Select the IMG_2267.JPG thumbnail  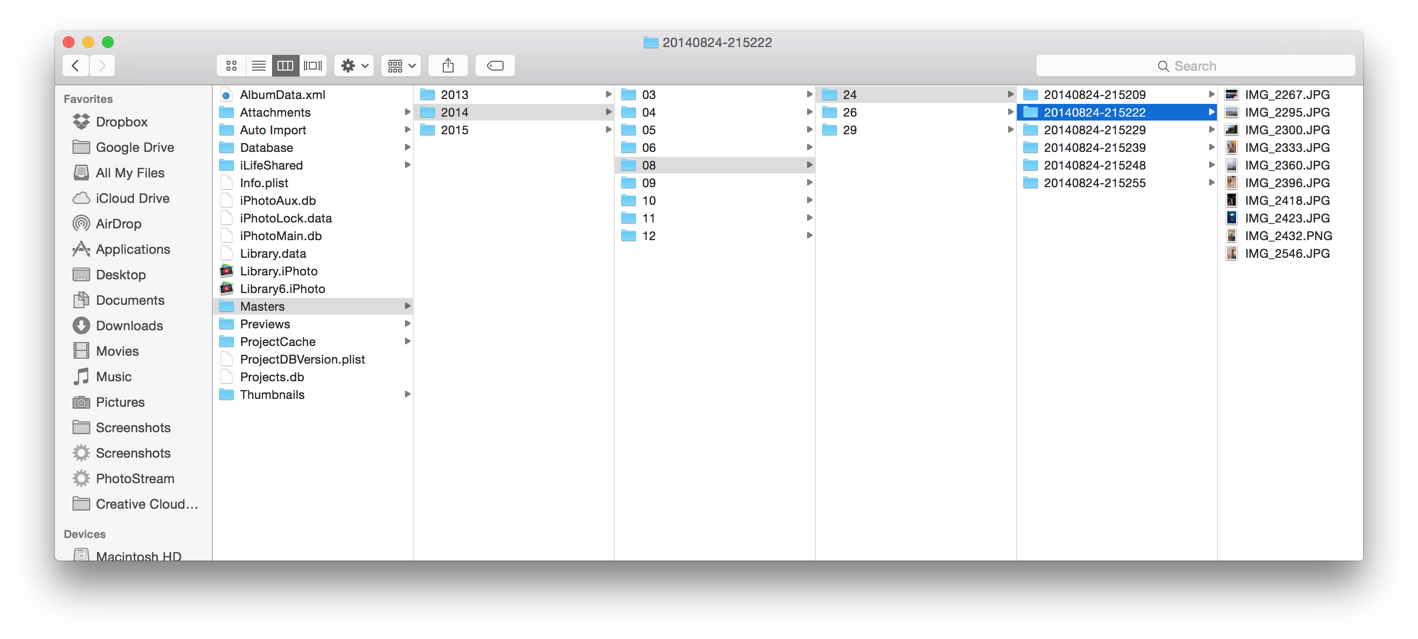pos(1231,95)
